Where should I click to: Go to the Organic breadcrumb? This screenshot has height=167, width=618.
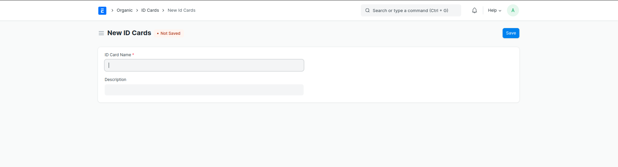[124, 10]
